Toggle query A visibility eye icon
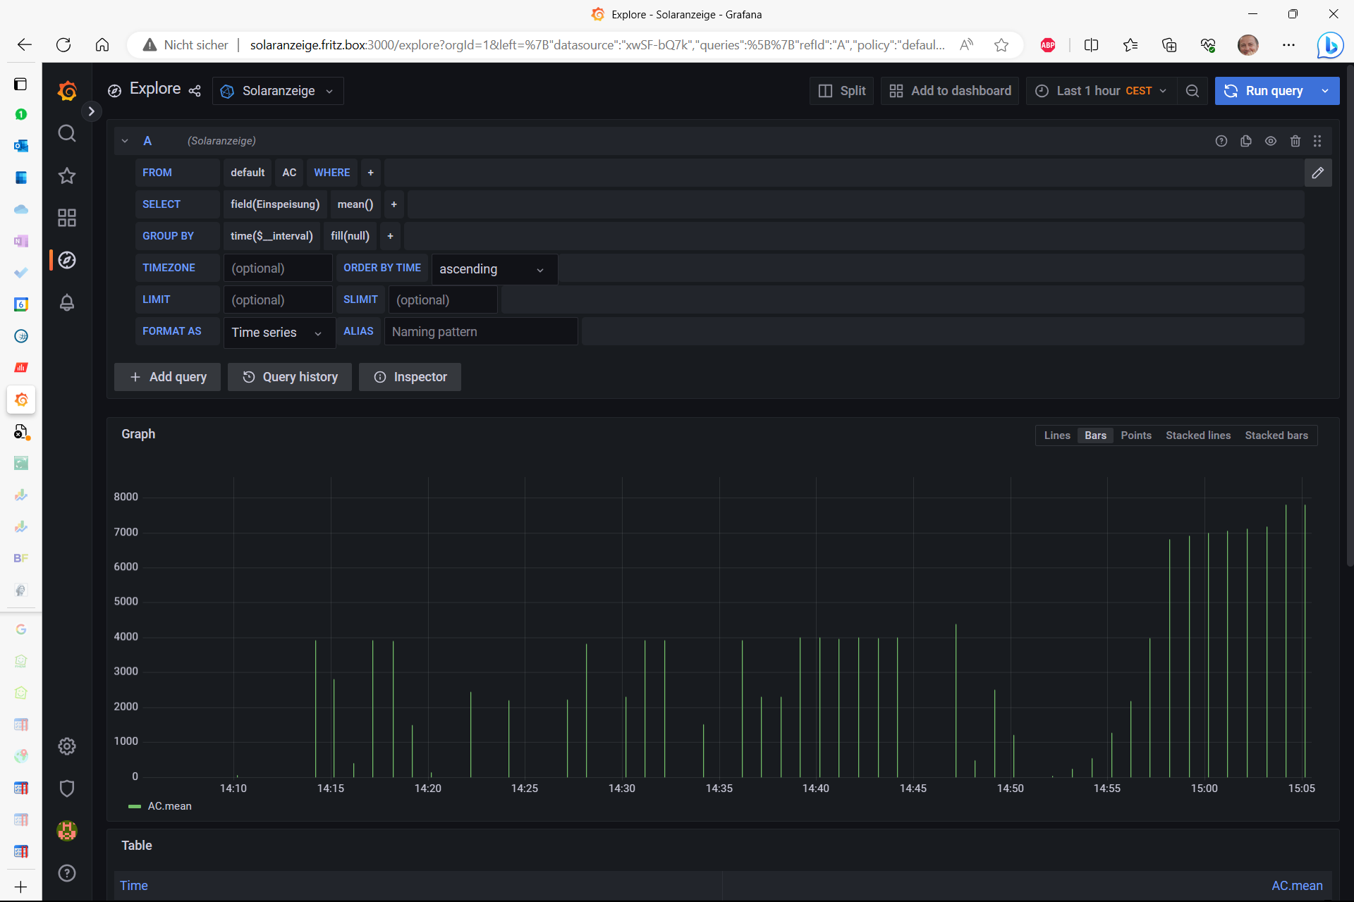The height and width of the screenshot is (902, 1354). [x=1271, y=141]
